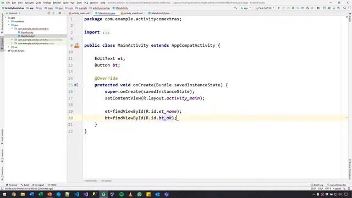Open the Pixel 2 API 30 device dropdown
This screenshot has height=198, width=352.
(x=265, y=8)
